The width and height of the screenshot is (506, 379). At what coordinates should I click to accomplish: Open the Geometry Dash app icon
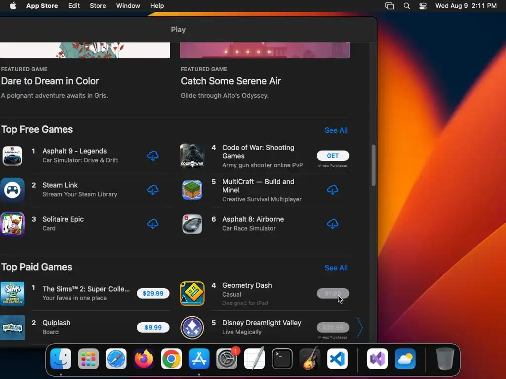point(192,294)
